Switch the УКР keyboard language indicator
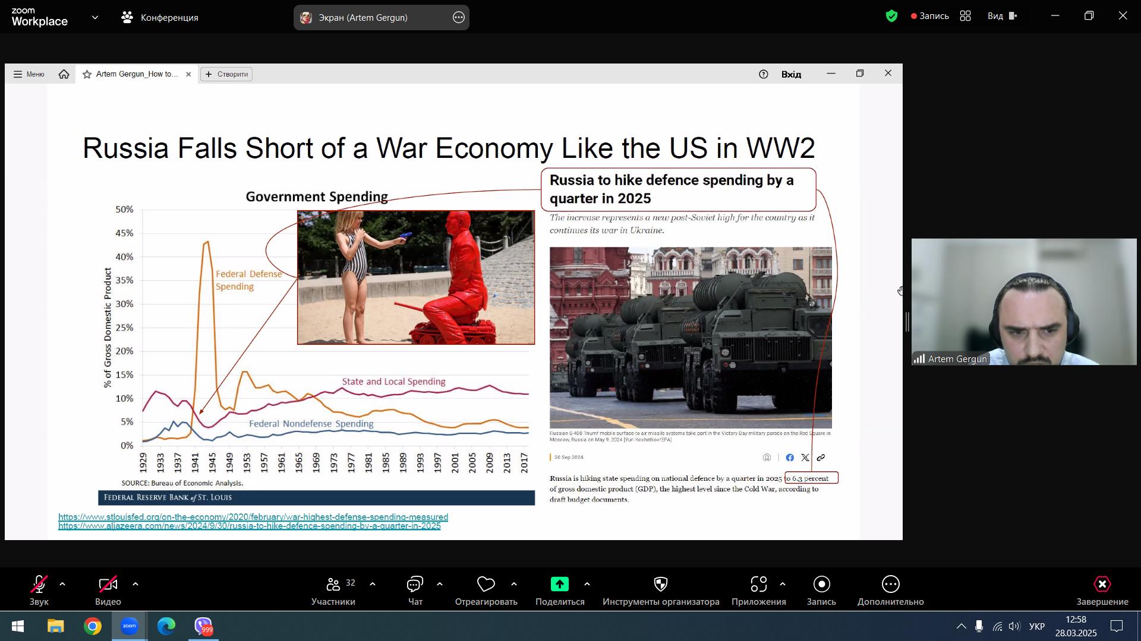Screen dimensions: 1141x641 coord(1037,627)
